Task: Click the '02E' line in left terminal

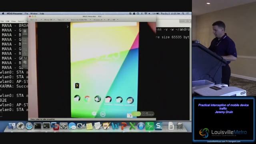Action: pyautogui.click(x=3, y=100)
